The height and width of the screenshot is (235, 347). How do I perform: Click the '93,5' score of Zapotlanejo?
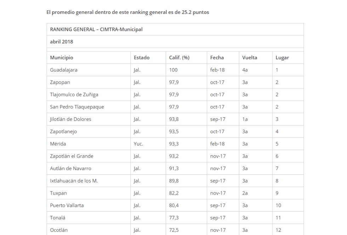pos(174,132)
